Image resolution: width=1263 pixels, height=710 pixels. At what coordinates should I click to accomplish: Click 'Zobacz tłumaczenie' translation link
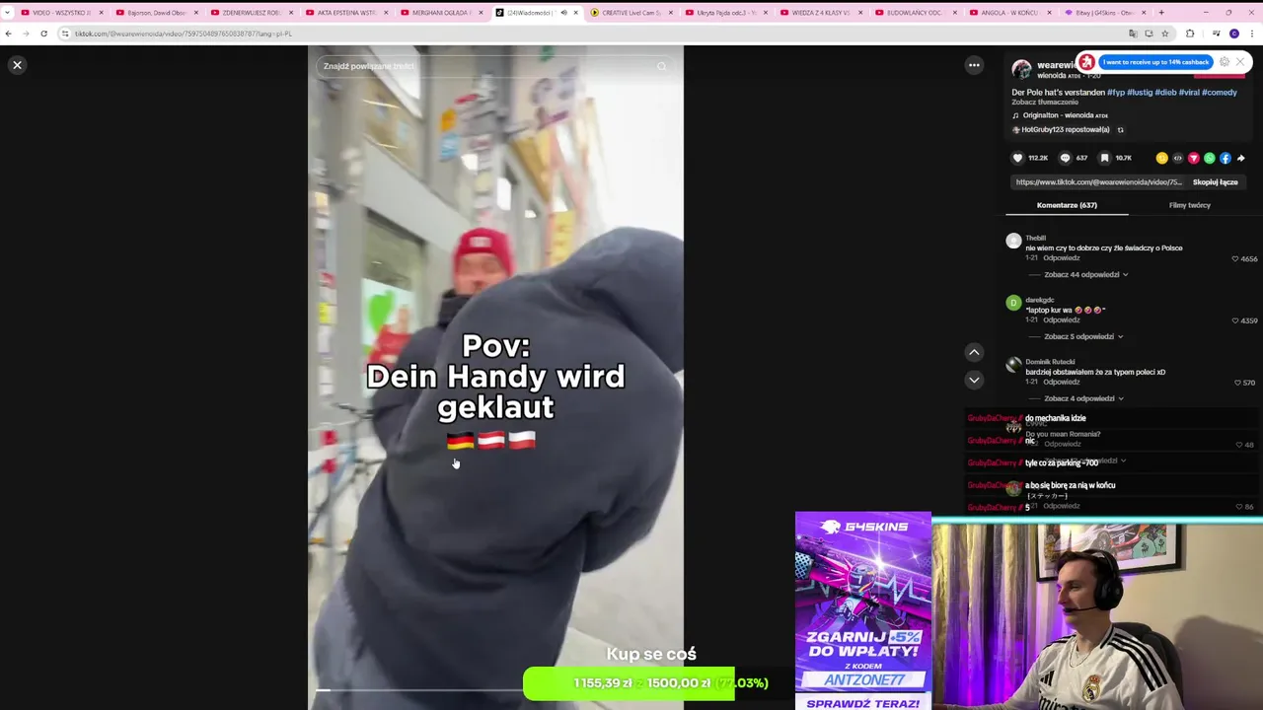point(1045,103)
